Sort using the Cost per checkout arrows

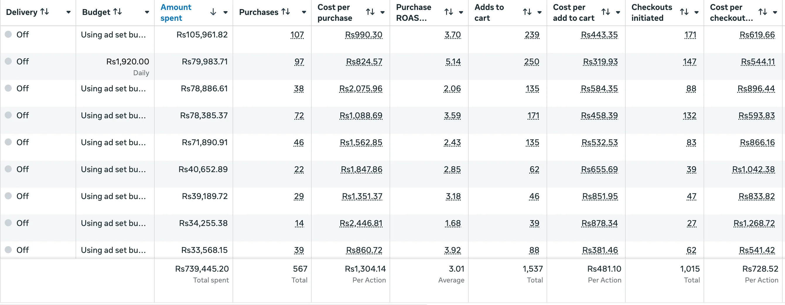pos(763,12)
